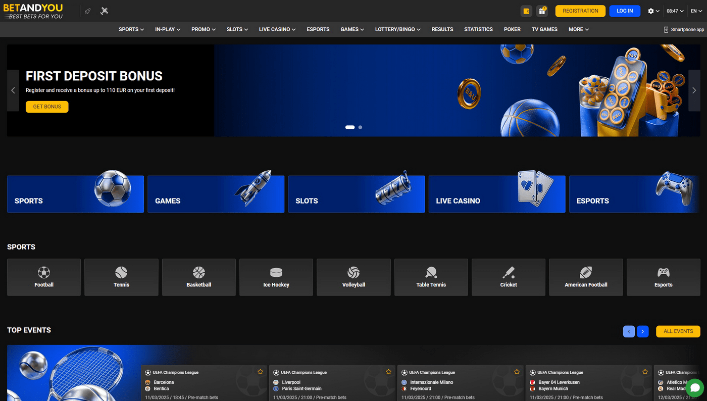Toggle favorite on Bayer 04 Leverkusen match
Viewport: 707px width, 401px height.
(x=645, y=372)
